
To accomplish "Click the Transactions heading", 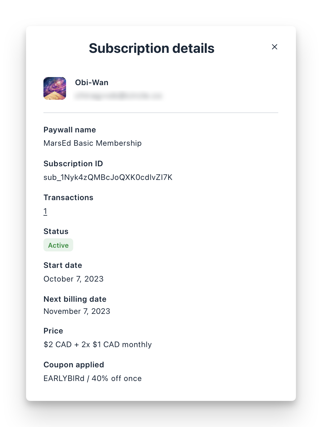I will tap(68, 197).
